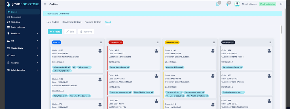The image size is (290, 109).
Task: Click user avatar on order #60 card
Action: tap(269, 76)
